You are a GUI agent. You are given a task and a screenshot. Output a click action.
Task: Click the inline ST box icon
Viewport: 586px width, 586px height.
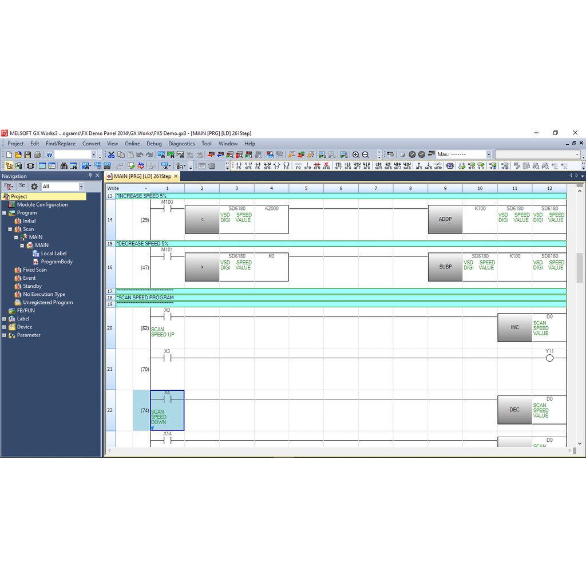click(x=450, y=165)
